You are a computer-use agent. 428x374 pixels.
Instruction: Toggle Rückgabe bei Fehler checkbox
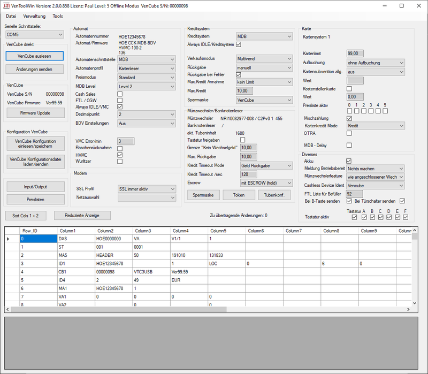click(239, 74)
